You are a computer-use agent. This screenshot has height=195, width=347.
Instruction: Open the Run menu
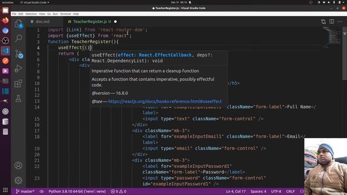(x=55, y=14)
